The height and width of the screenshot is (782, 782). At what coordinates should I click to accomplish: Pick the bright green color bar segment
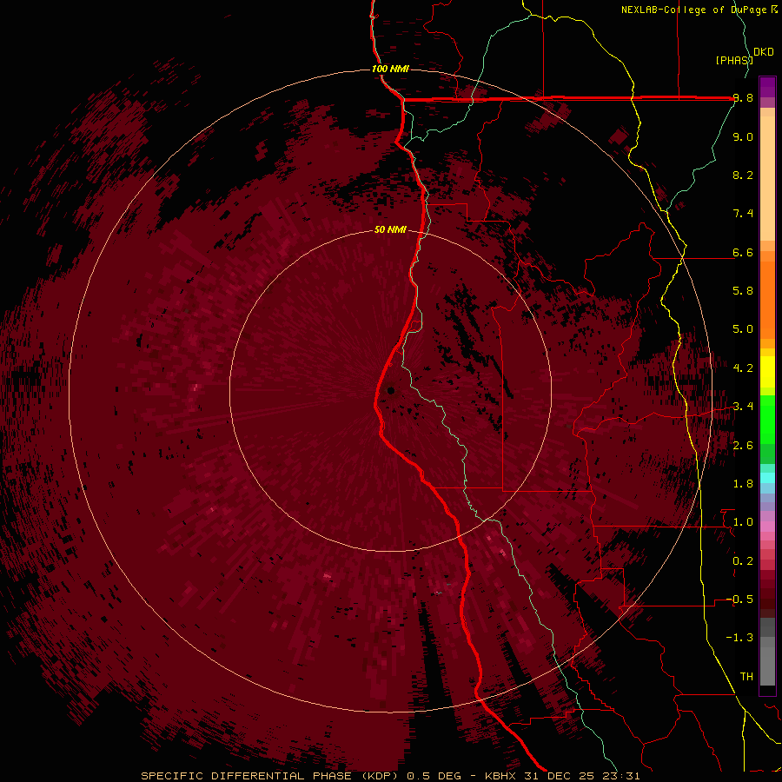tap(767, 419)
